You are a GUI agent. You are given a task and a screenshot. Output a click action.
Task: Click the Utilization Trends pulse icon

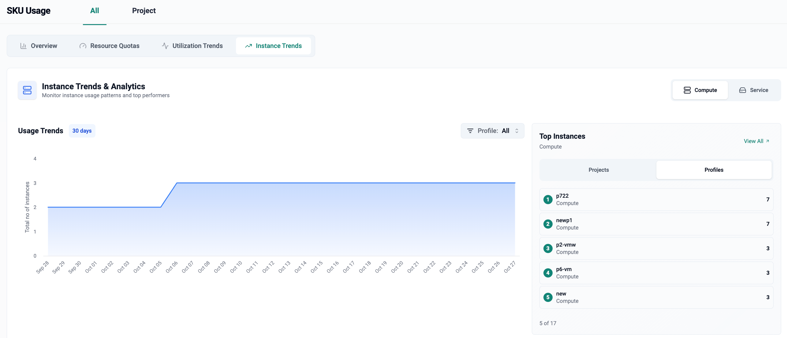coord(165,46)
